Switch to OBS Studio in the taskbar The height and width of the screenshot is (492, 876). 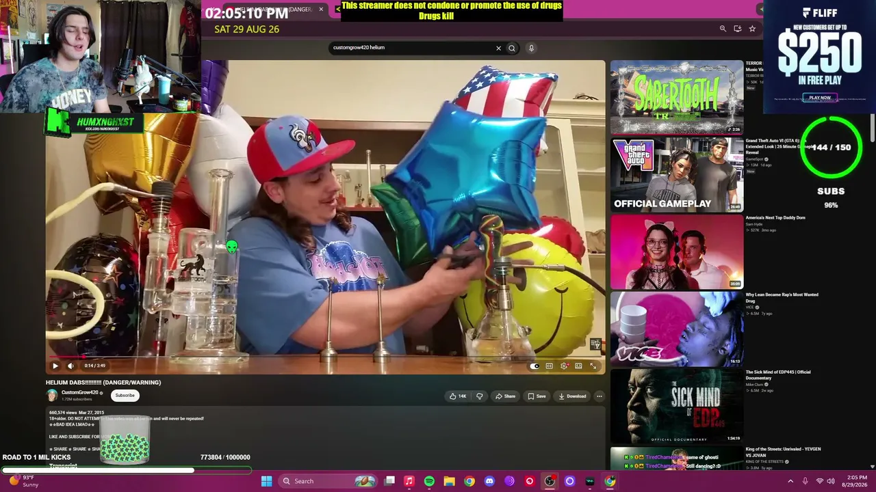[550, 481]
